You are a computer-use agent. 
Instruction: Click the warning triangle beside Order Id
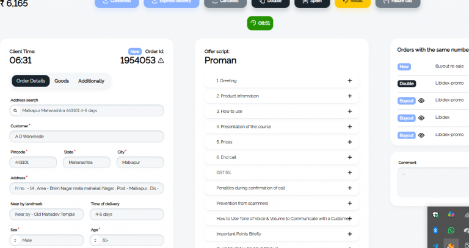click(161, 60)
